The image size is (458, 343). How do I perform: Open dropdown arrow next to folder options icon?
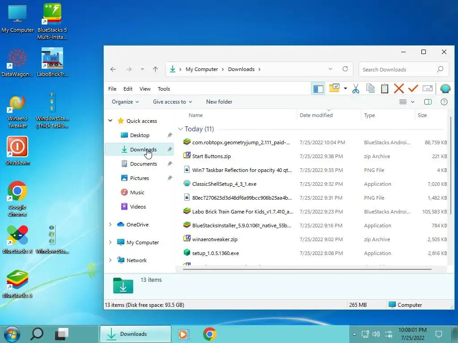pyautogui.click(x=345, y=88)
